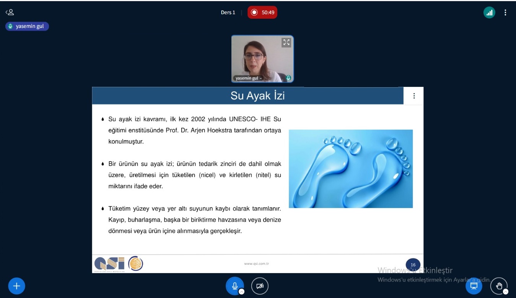Click the www.qsi.com.tr link on the slide
This screenshot has height=298, width=516.
pos(256,264)
